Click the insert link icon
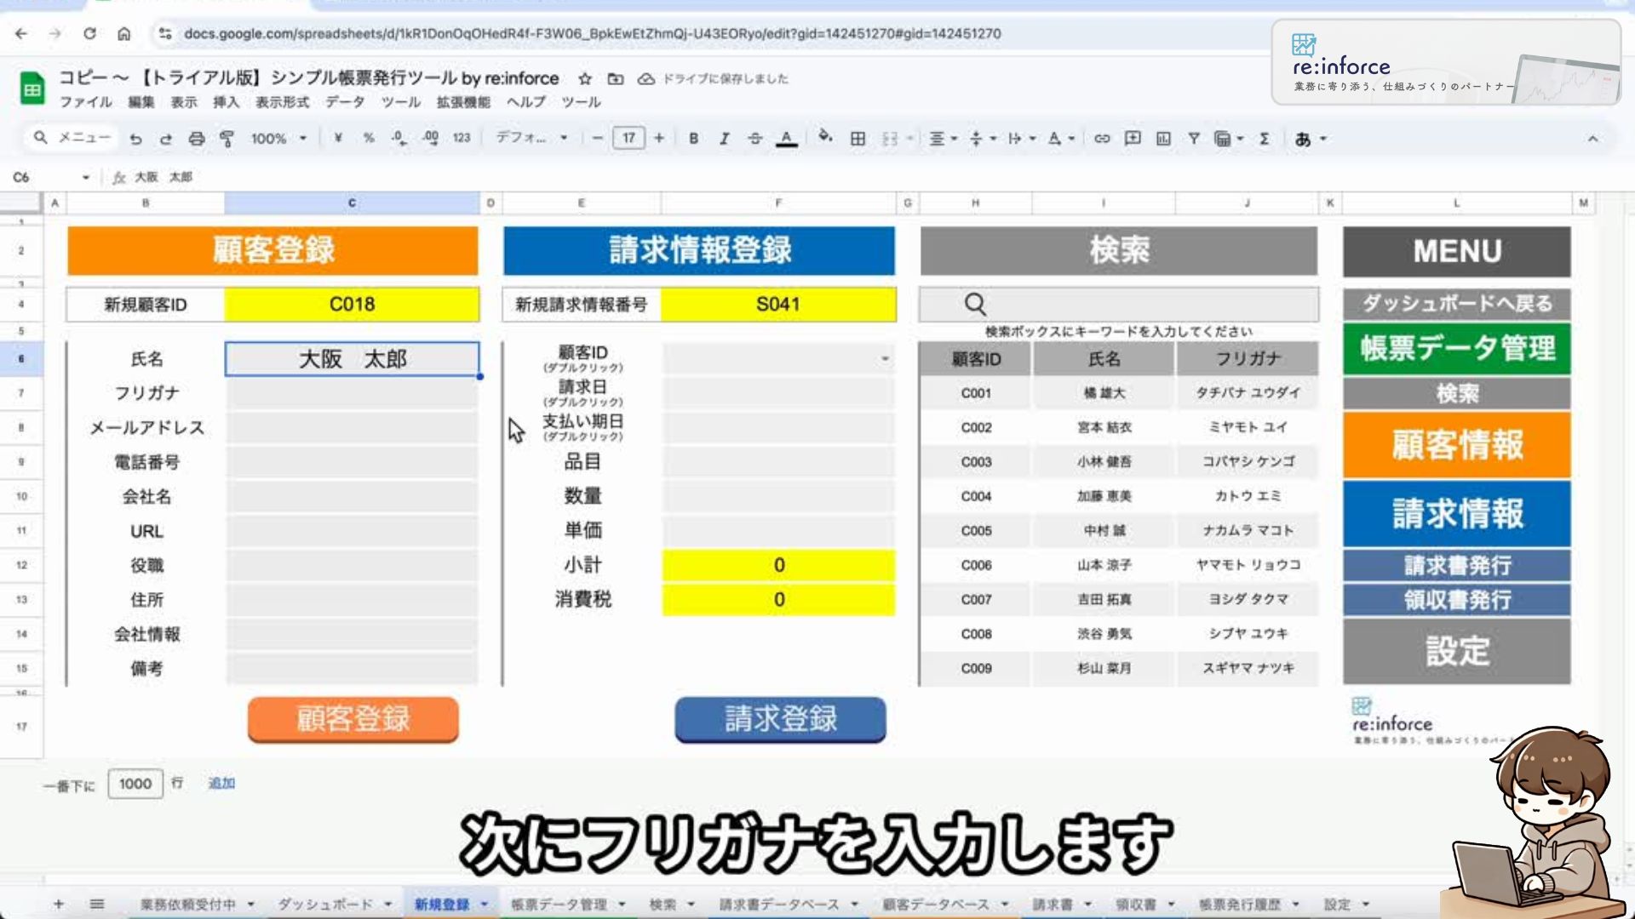Image resolution: width=1635 pixels, height=919 pixels. 1102,139
